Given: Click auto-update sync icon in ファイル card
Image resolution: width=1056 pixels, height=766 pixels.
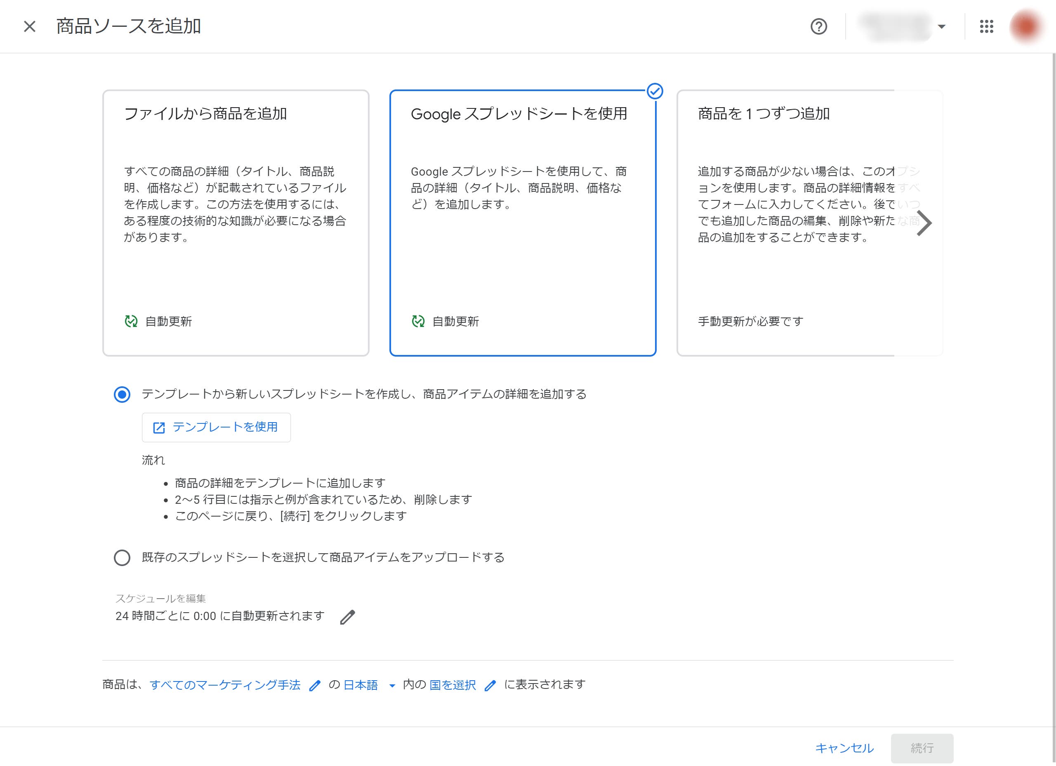Looking at the screenshot, I should [x=131, y=321].
